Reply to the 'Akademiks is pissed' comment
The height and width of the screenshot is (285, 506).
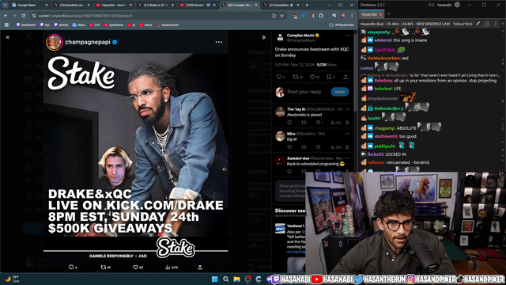tap(289, 123)
